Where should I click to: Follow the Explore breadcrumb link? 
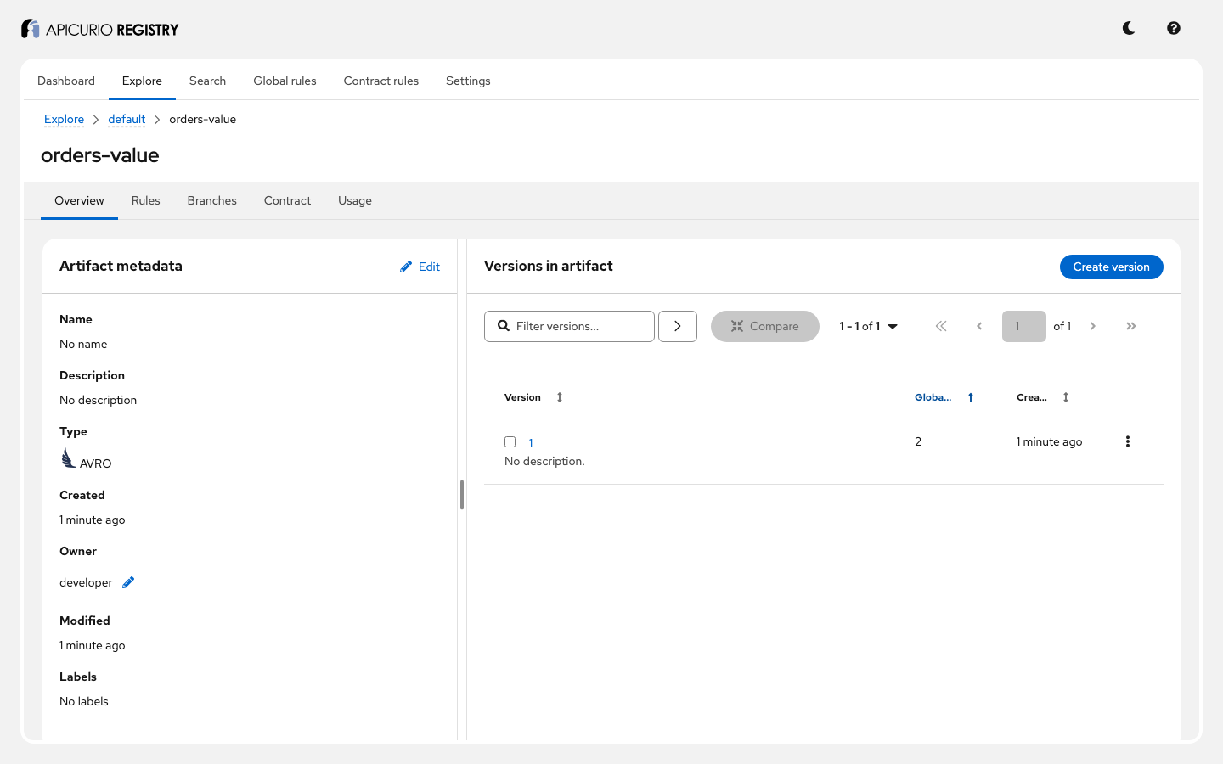(x=64, y=119)
